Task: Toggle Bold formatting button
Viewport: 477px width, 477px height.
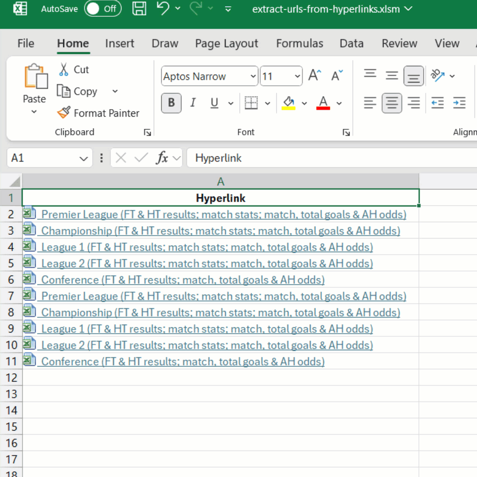Action: click(x=171, y=103)
